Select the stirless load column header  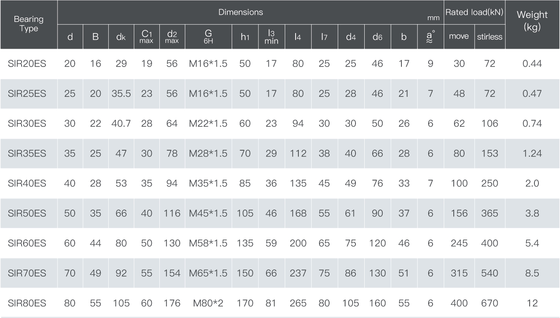[489, 37]
